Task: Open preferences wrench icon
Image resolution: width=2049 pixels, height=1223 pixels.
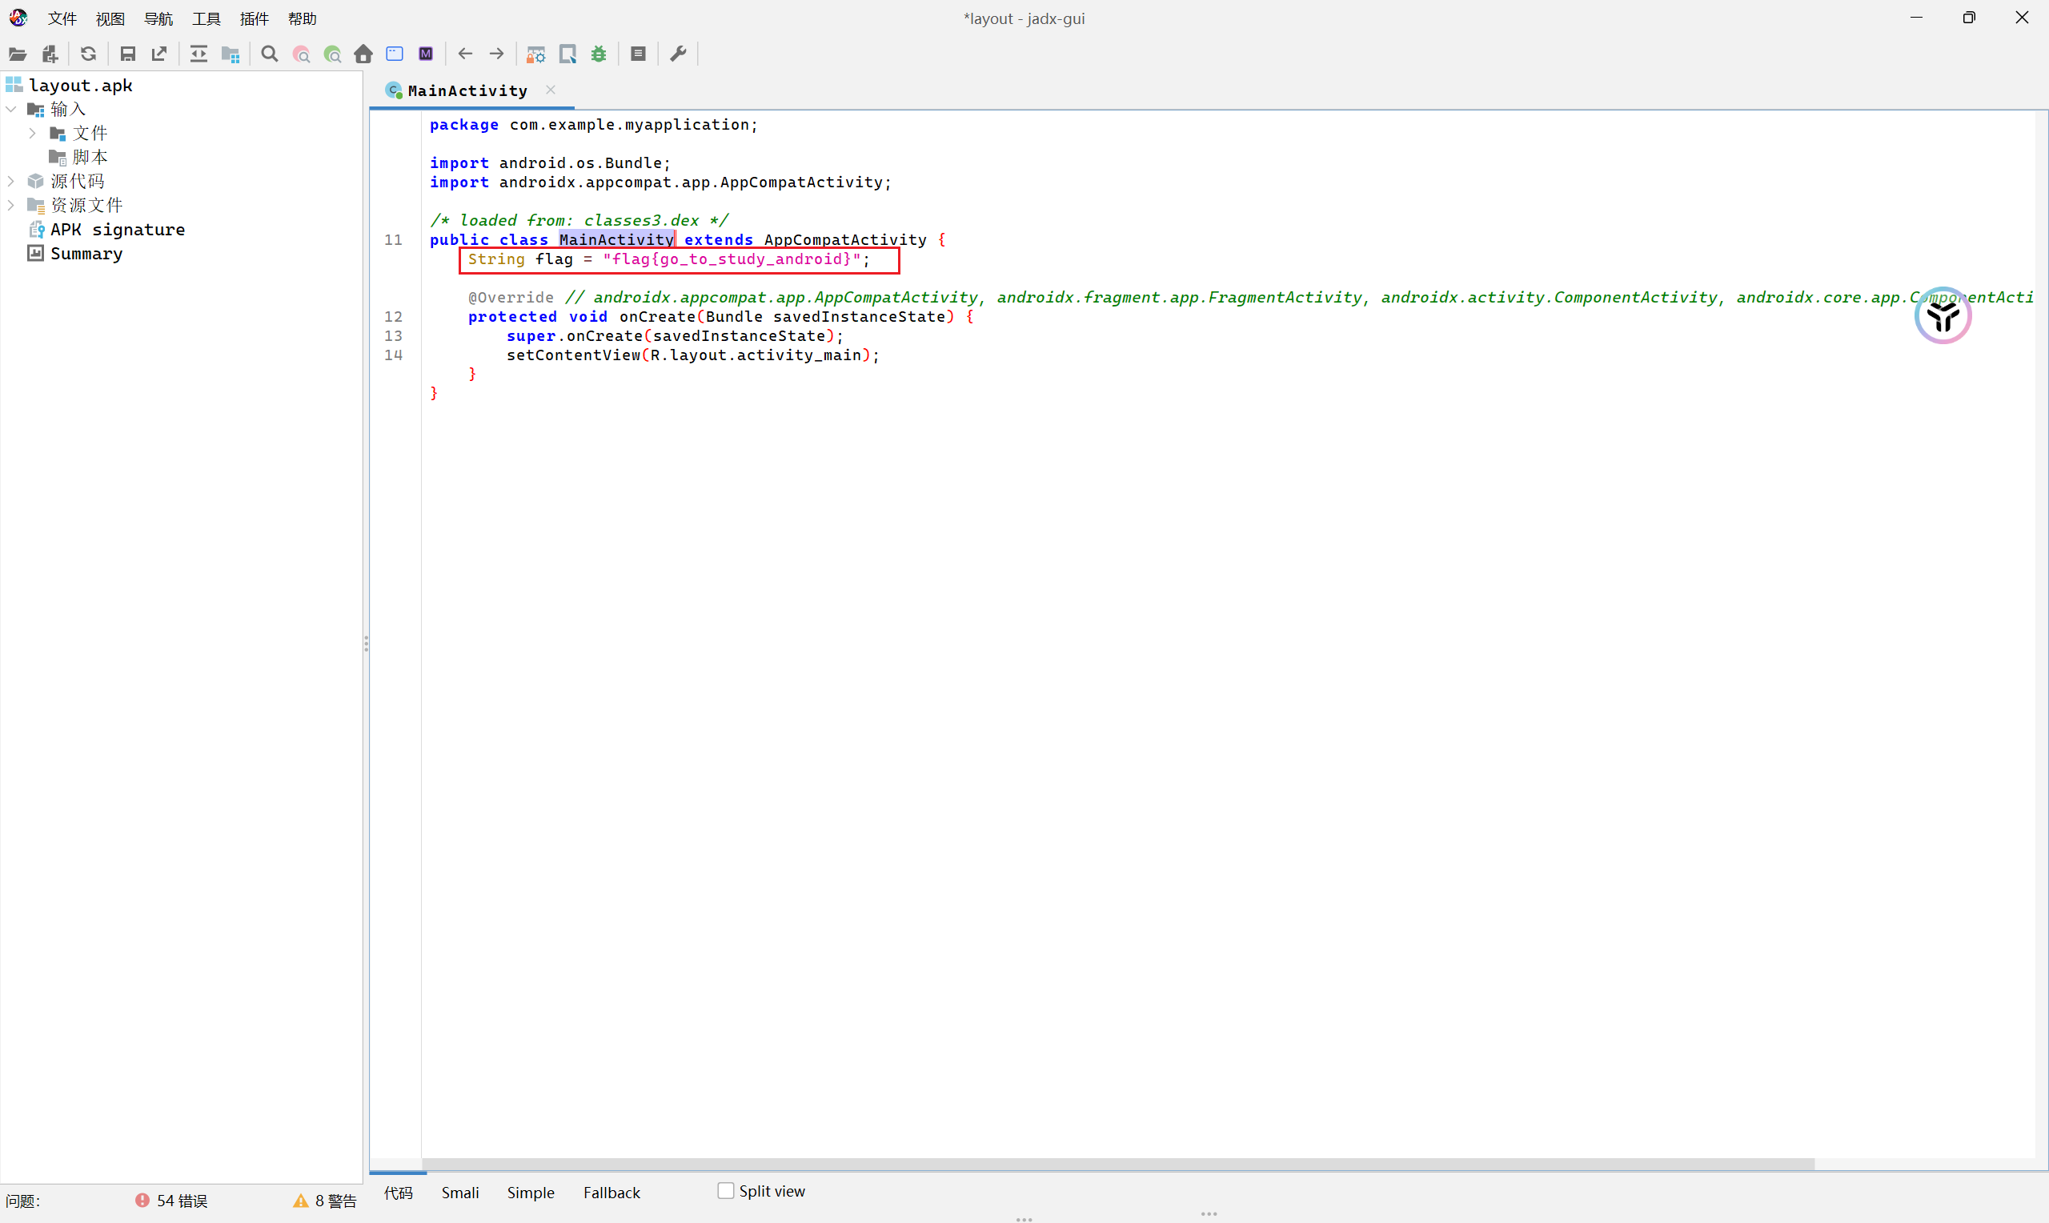Action: click(x=678, y=54)
